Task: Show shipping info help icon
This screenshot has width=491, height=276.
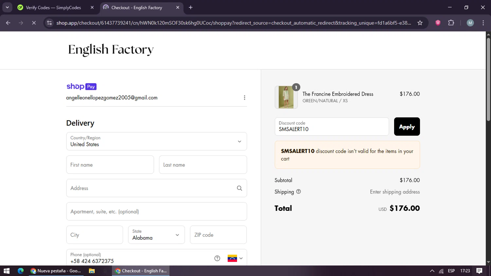Action: pos(299,192)
